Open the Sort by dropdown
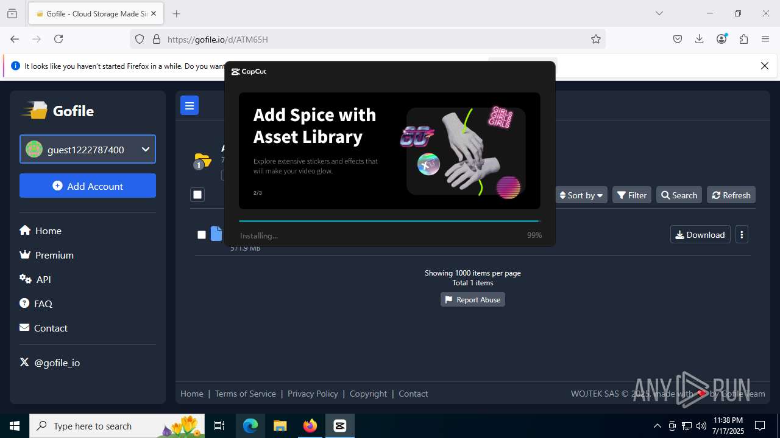 (581, 195)
